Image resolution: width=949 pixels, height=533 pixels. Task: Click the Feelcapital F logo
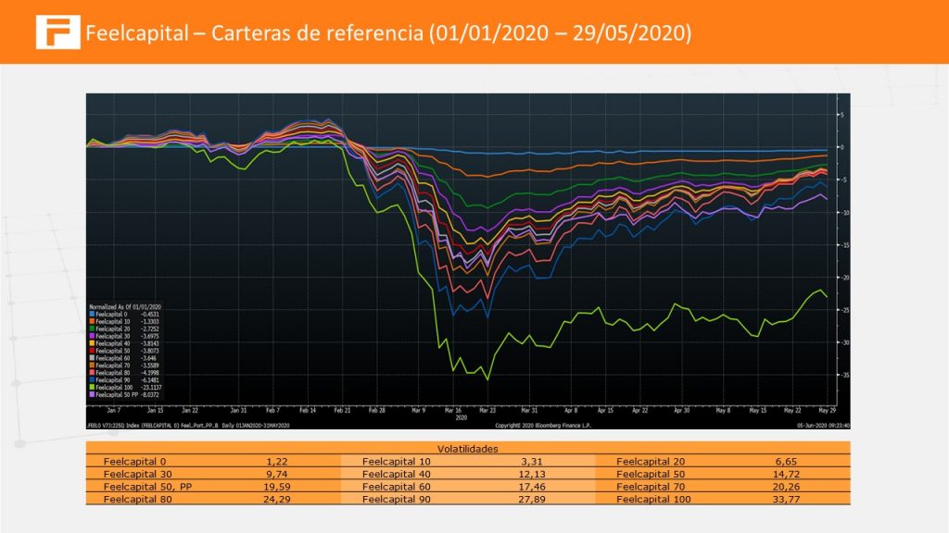click(x=57, y=31)
